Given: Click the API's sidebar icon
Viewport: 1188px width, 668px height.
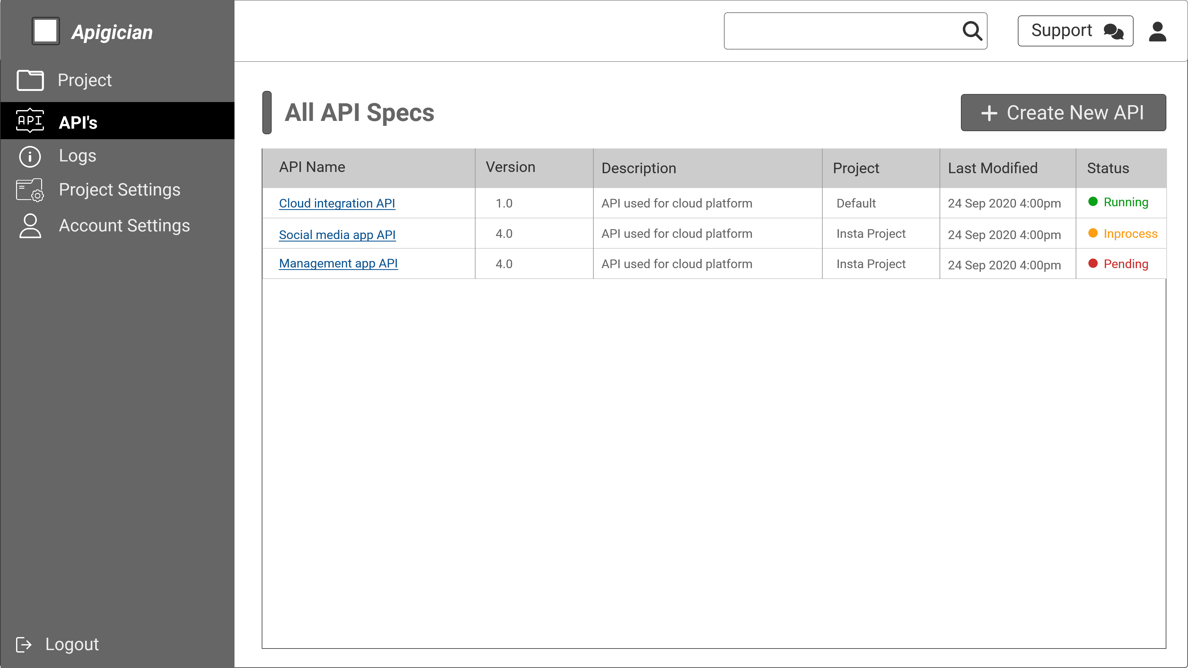Looking at the screenshot, I should pos(30,121).
